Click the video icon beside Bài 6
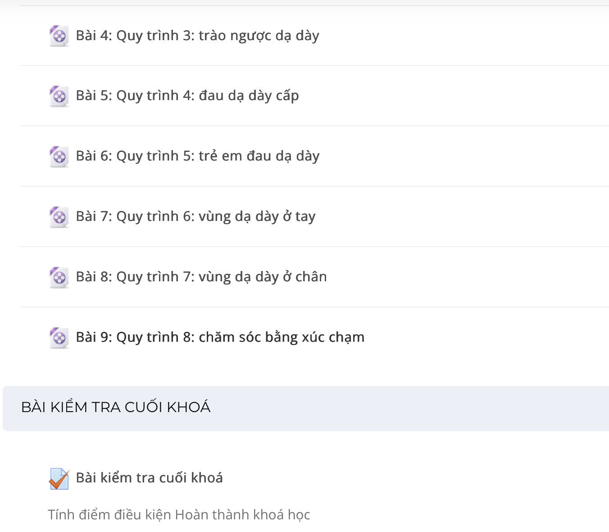609x532 pixels. [x=59, y=156]
